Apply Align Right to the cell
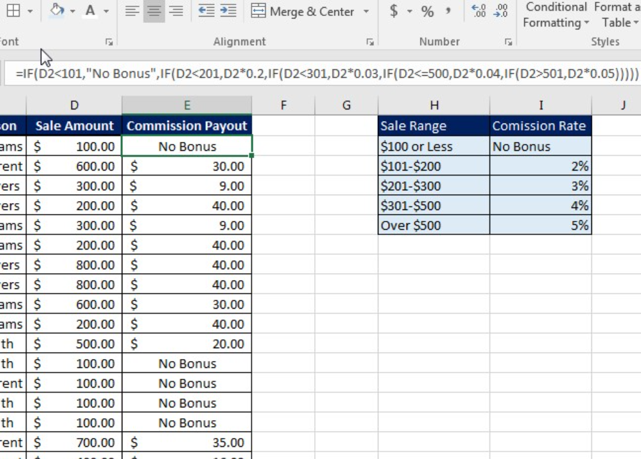This screenshot has height=459, width=641. [176, 11]
